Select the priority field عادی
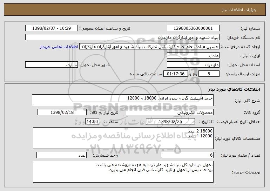This screenshot has height=191, width=270. [193, 56]
